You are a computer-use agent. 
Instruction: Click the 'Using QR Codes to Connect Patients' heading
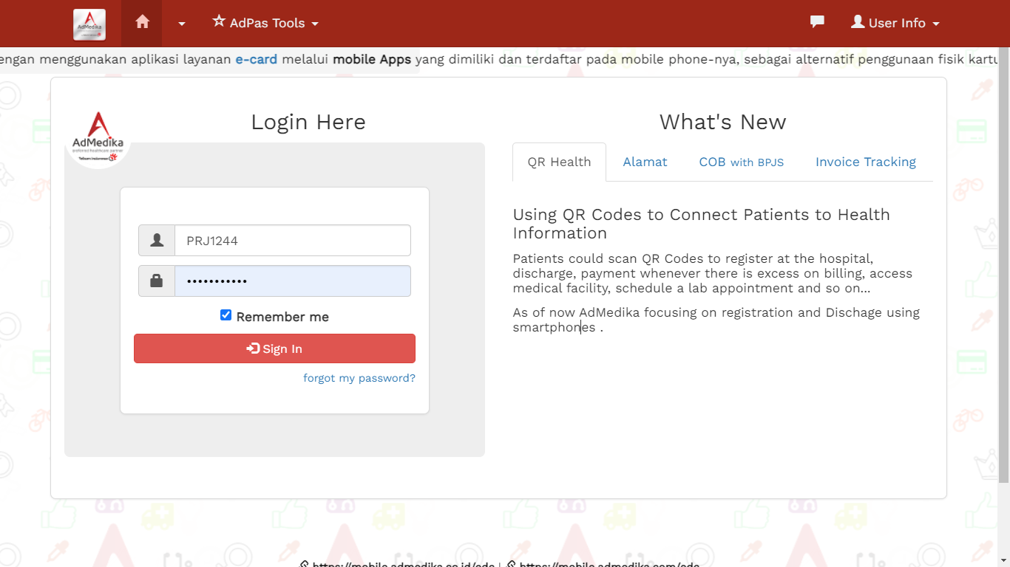tap(702, 224)
